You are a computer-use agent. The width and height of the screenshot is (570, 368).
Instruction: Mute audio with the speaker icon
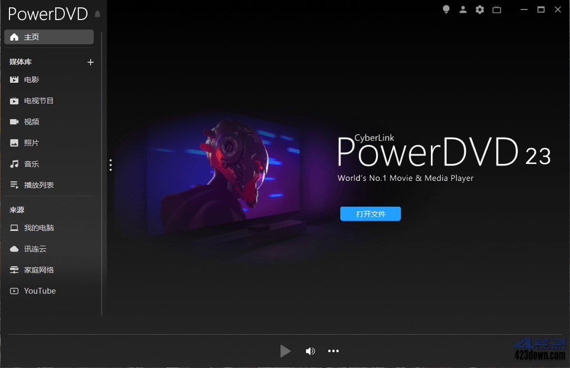pos(310,351)
